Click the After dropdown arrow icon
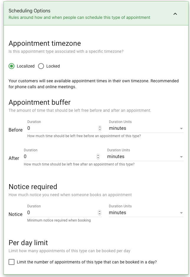 [x=181, y=157]
